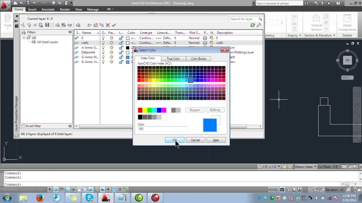Open the View ribbon tab
The height and width of the screenshot is (203, 362).
(78, 9)
